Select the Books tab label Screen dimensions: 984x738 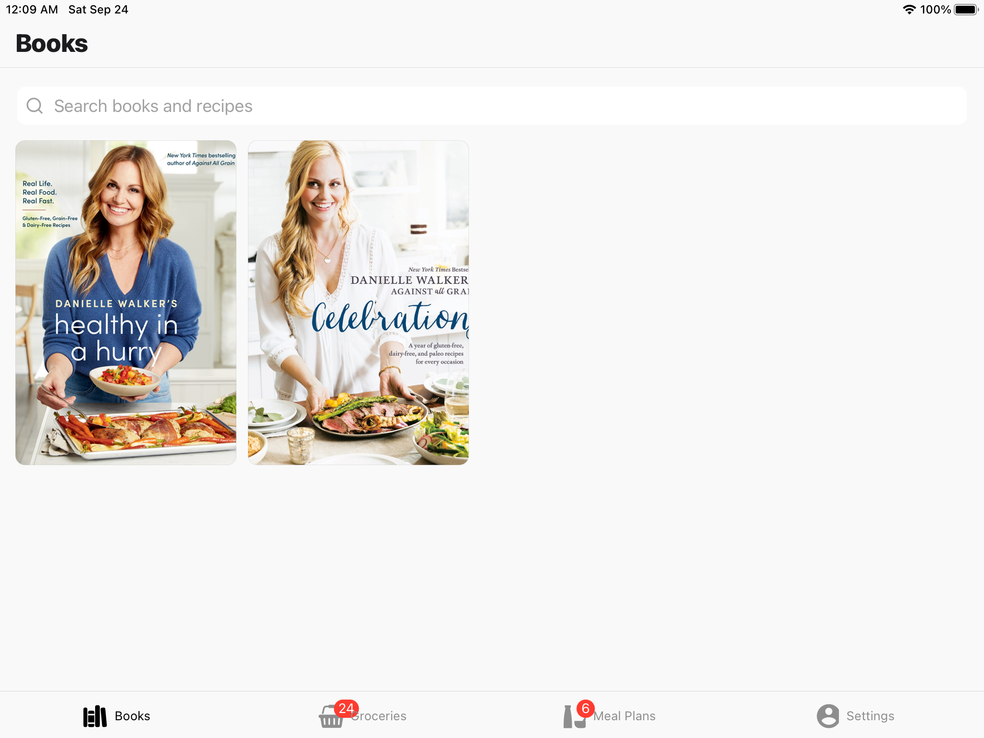[x=133, y=716]
